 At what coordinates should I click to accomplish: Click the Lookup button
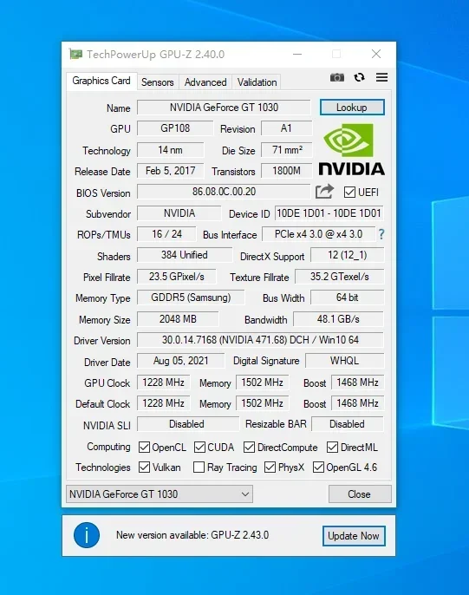(352, 108)
